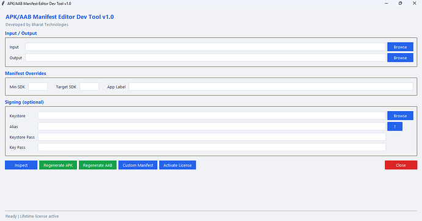Click the Key Pass field
This screenshot has width=422, height=221.
[x=212, y=147]
